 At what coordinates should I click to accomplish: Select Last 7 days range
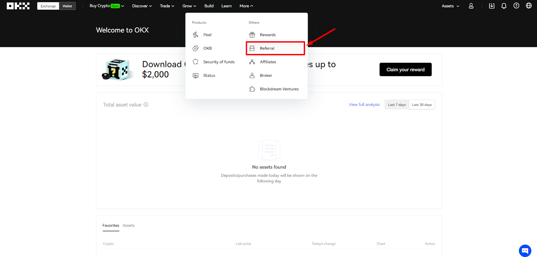point(397,105)
